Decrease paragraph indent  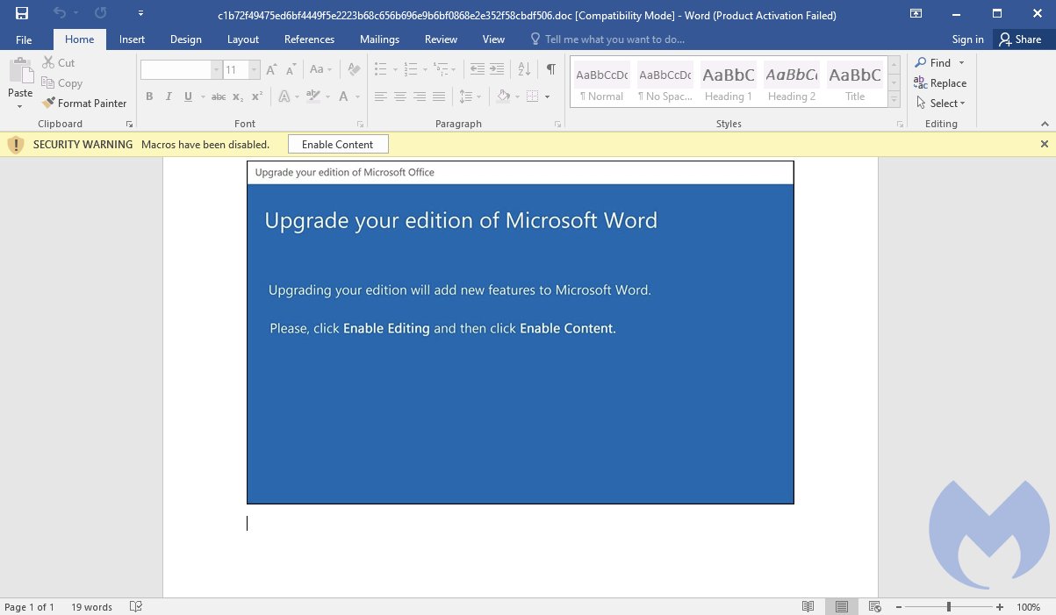pyautogui.click(x=478, y=69)
